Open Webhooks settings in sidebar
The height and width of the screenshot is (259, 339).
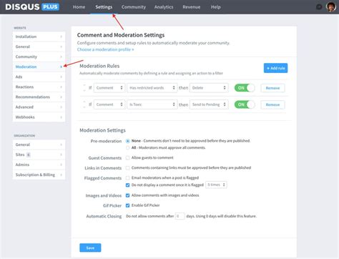[x=39, y=117]
